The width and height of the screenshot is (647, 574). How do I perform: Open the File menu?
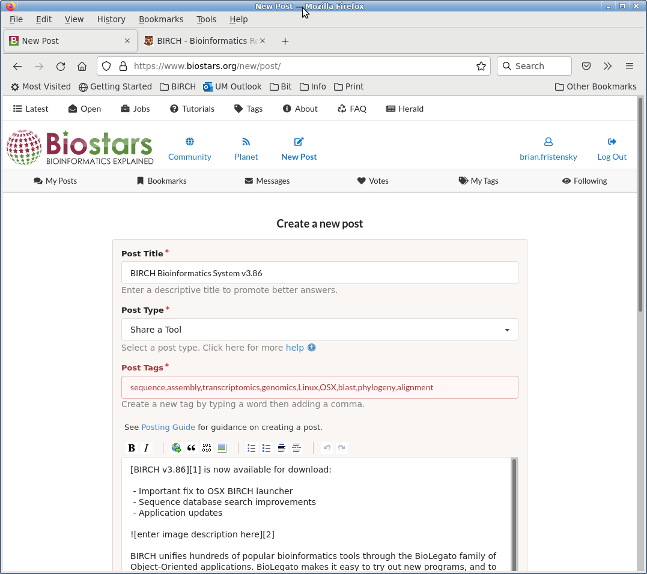[x=16, y=19]
